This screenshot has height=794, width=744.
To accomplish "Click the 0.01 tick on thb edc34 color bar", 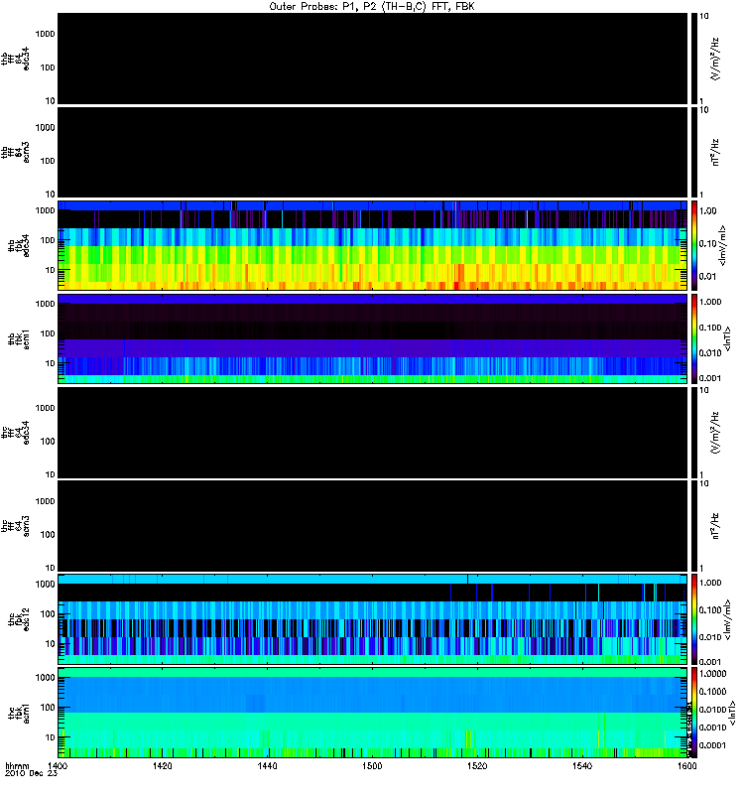I will tap(708, 277).
